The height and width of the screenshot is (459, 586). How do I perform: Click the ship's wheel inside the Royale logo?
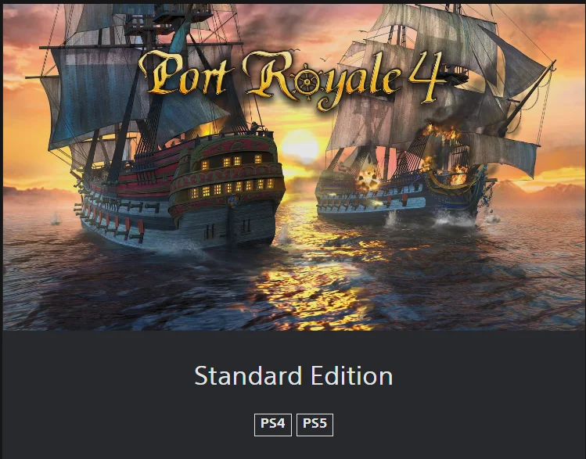tap(307, 83)
